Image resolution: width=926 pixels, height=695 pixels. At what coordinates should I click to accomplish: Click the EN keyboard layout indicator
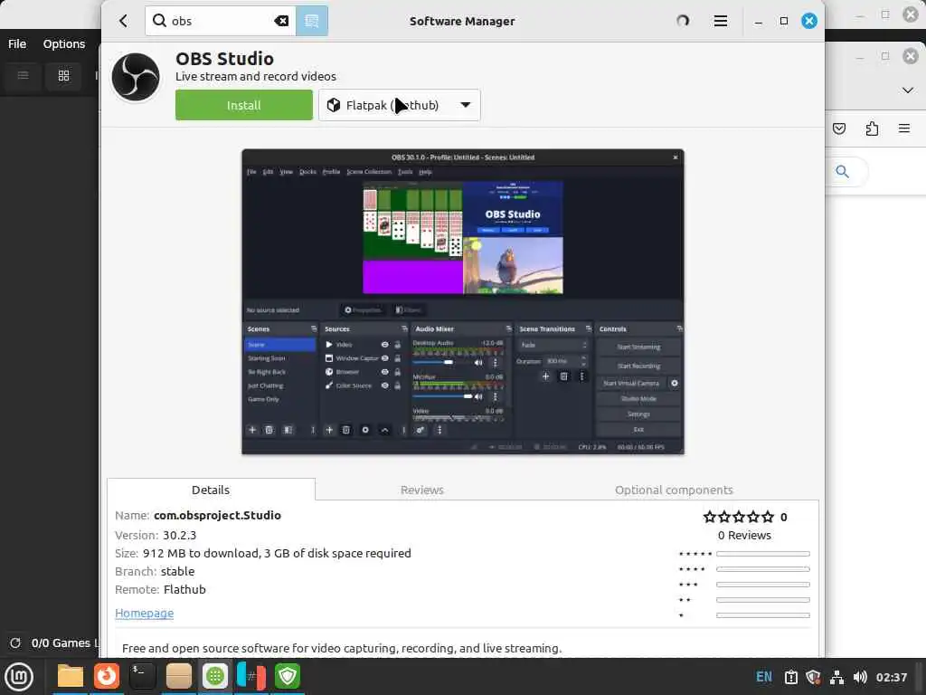[x=763, y=677]
